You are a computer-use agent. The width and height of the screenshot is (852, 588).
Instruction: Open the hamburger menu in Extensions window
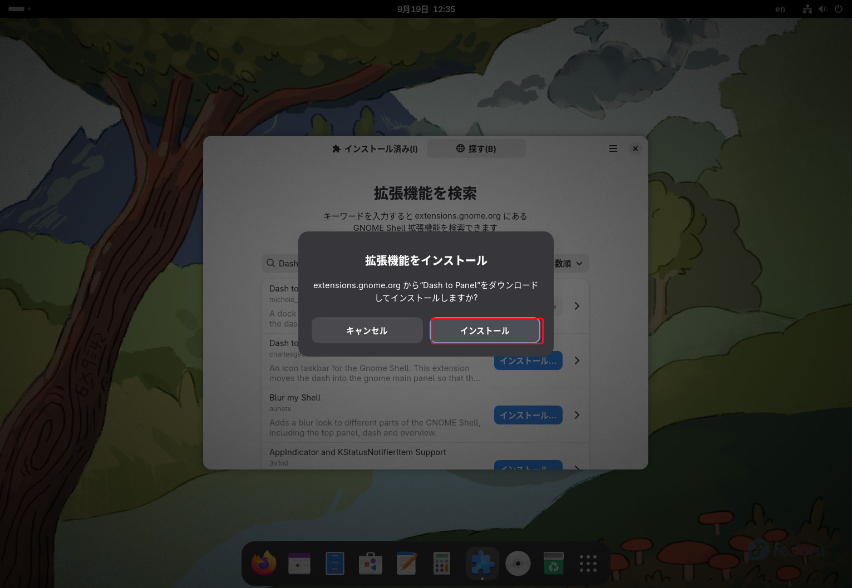pos(613,149)
